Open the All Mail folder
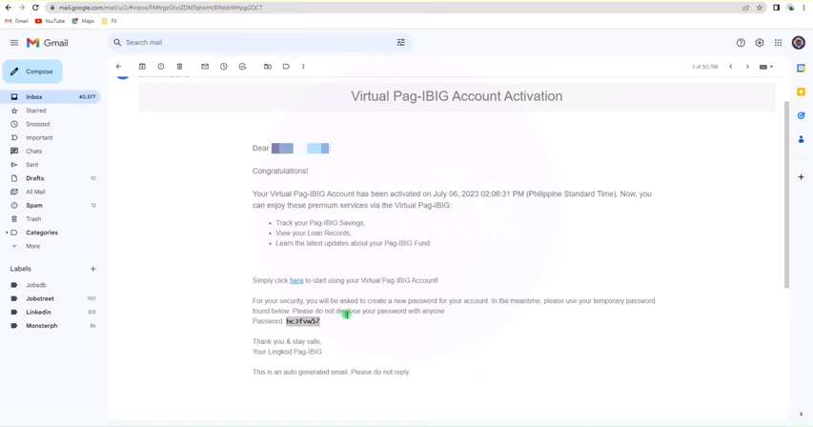The image size is (813, 427). pyautogui.click(x=51, y=192)
